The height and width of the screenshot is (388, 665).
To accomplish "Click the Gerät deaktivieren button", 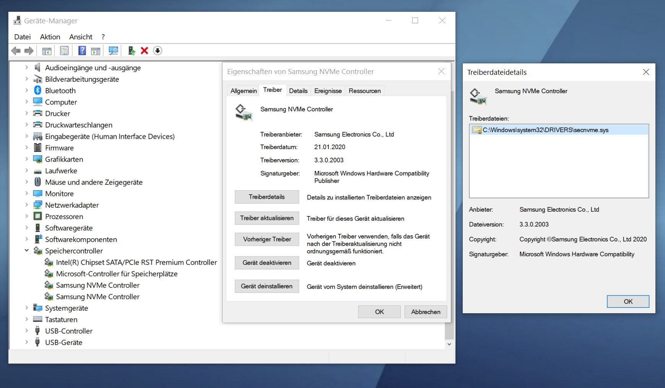I will pos(267,263).
